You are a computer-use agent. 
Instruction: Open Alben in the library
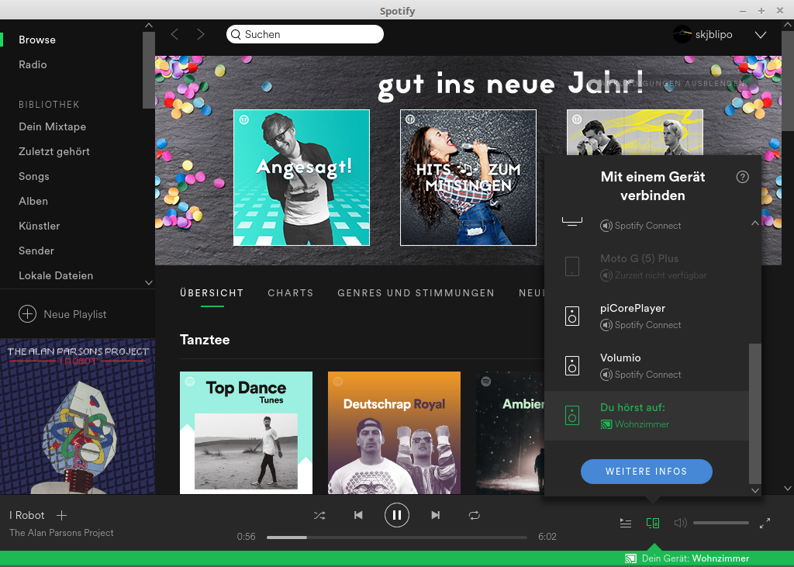[33, 201]
